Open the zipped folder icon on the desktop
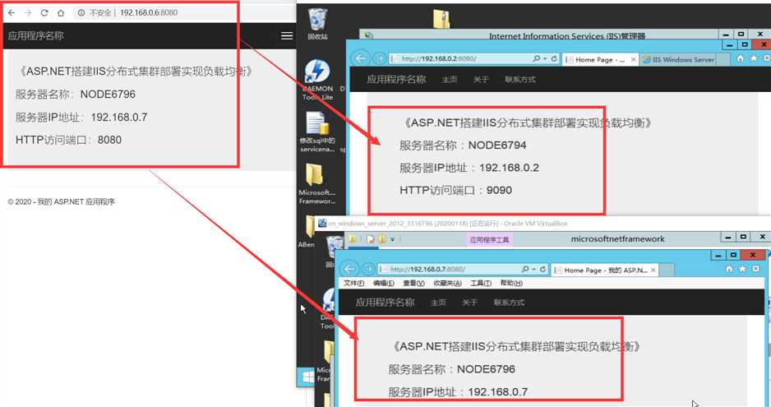This screenshot has height=407, width=771. tap(441, 19)
